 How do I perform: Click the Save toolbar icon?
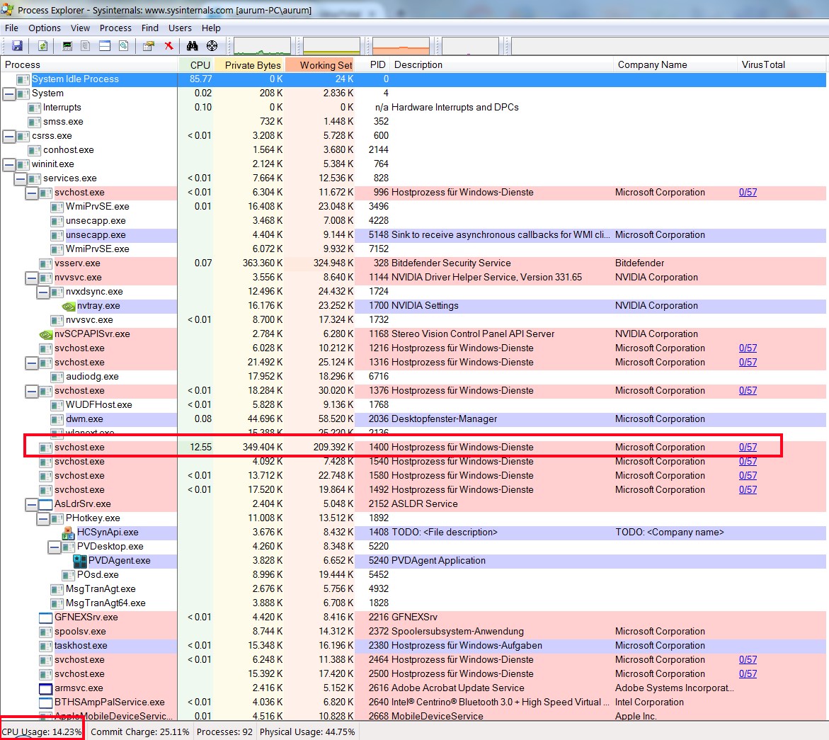[x=18, y=46]
